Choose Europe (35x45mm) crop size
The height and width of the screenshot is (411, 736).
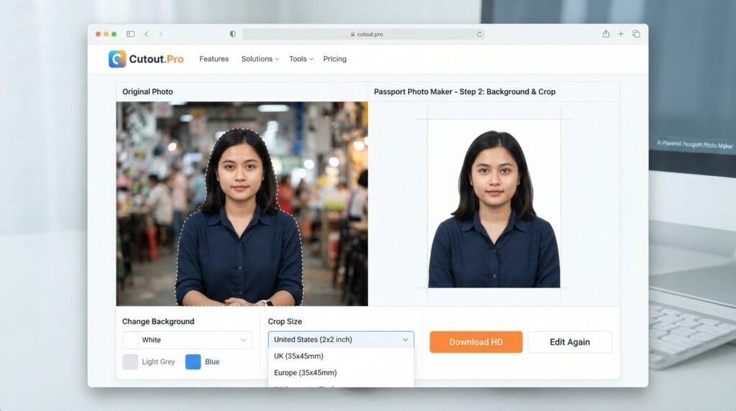pyautogui.click(x=341, y=372)
